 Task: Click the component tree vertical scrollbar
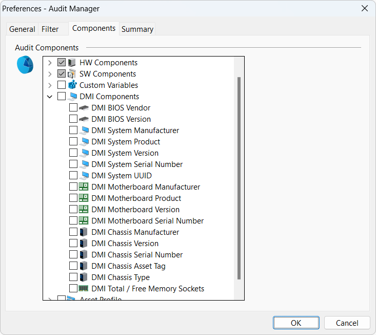click(x=239, y=178)
